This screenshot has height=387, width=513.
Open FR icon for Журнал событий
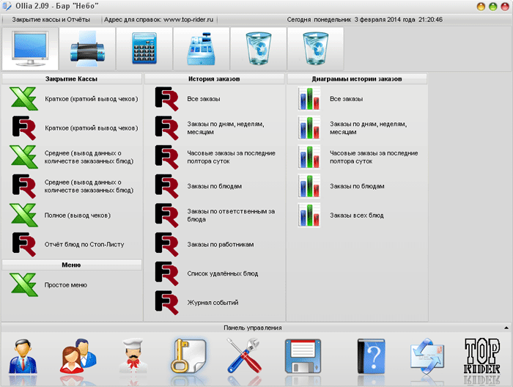[166, 303]
